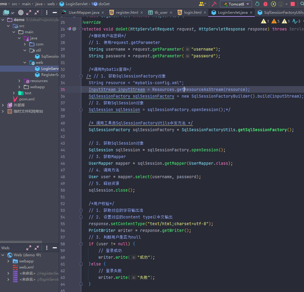304x292 pixels.
Task: Click the Project panel horizontal scrollbar
Action: (x=21, y=242)
